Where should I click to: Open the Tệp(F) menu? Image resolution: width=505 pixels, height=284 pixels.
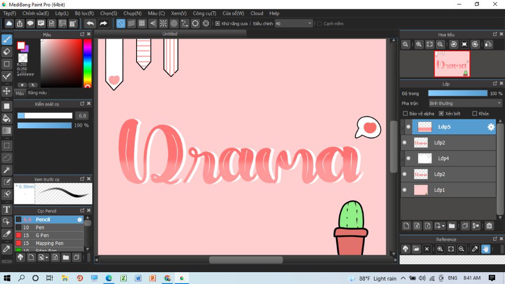pyautogui.click(x=10, y=13)
